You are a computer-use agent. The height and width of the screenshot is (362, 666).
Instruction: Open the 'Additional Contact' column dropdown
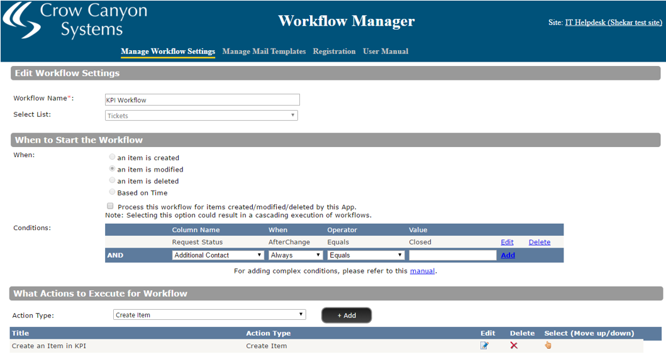point(218,255)
